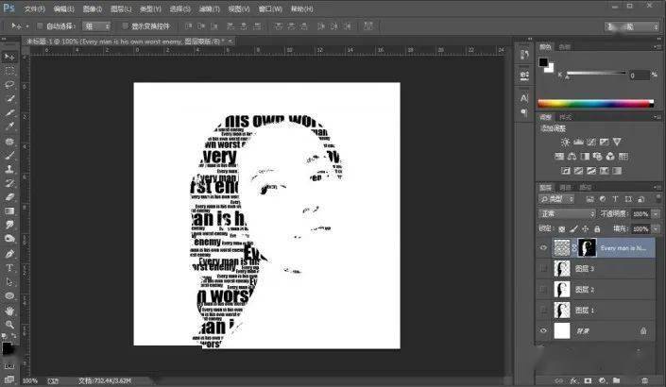Enable the 自动选择 checkbox
Viewport: 666px width, 387px height.
(40, 26)
